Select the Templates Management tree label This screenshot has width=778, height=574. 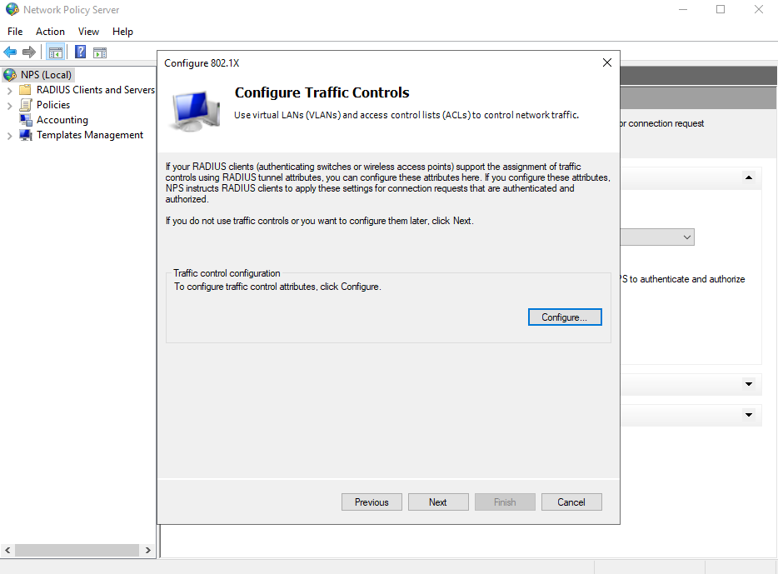pos(90,135)
